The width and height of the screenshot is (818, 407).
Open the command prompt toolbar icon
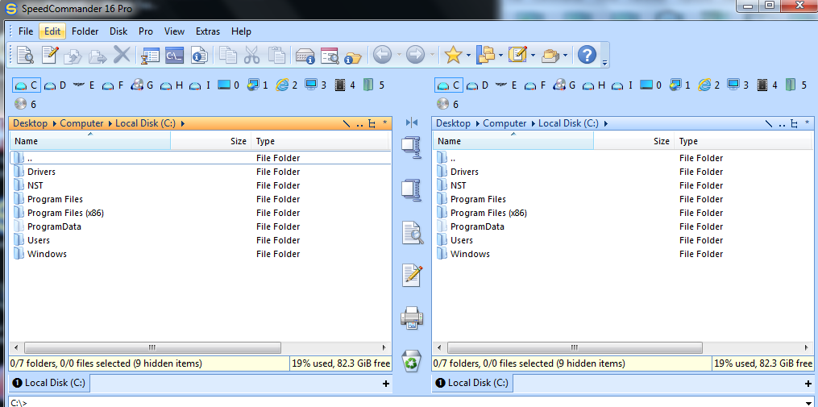(x=175, y=55)
